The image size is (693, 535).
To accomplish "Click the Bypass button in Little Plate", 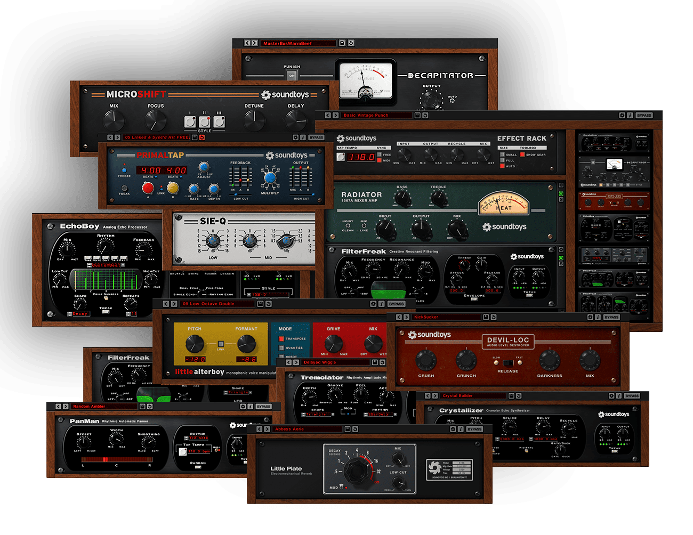I will [x=474, y=429].
